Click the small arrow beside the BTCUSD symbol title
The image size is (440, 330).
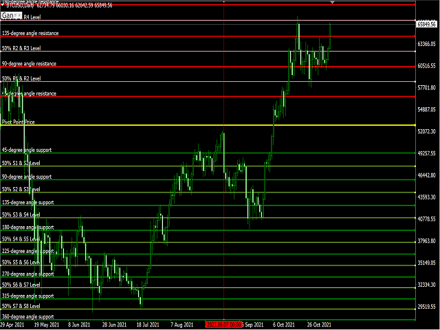click(x=3, y=4)
